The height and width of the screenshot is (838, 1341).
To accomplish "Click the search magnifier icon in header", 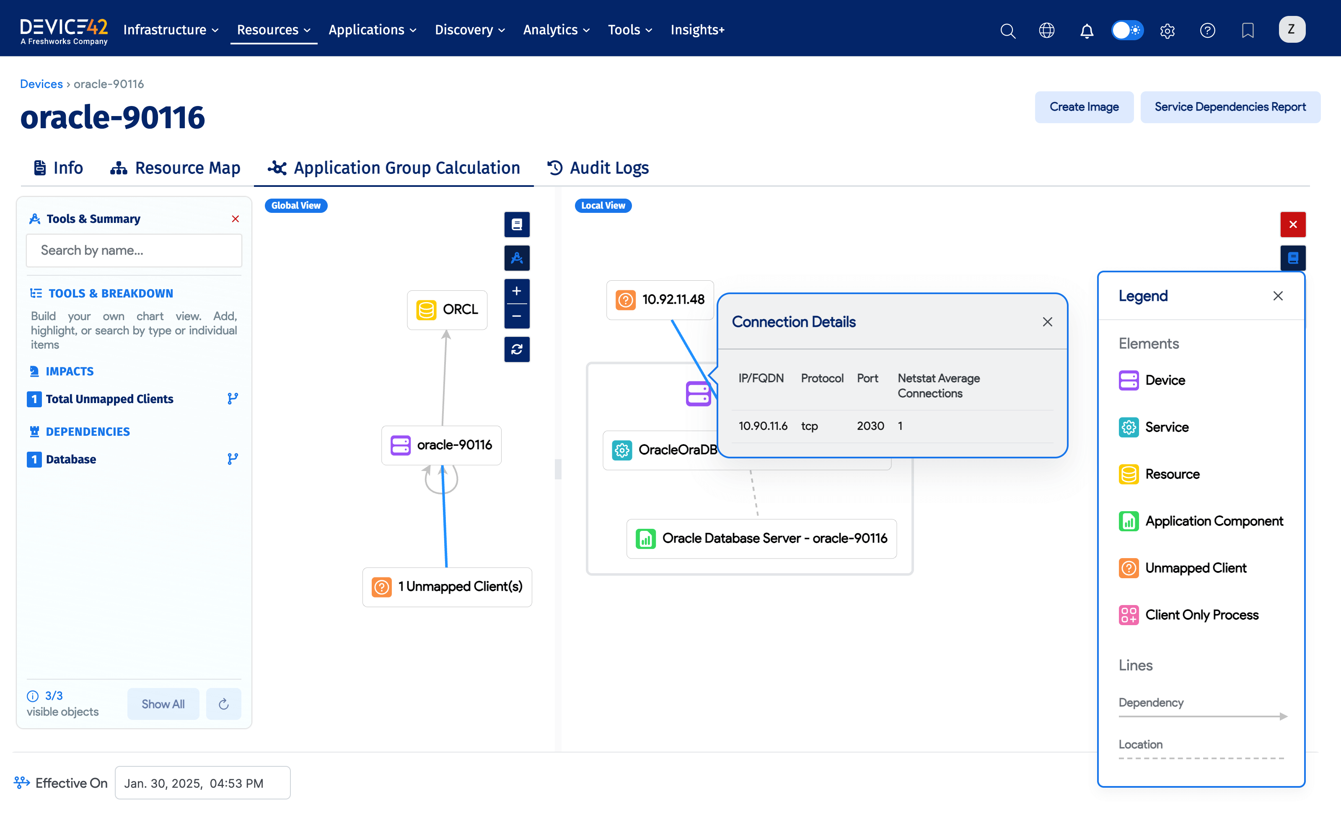I will pos(1007,31).
